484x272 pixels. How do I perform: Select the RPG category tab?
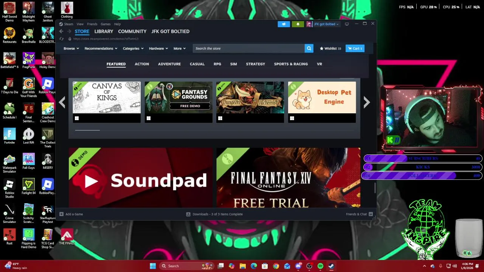point(217,64)
